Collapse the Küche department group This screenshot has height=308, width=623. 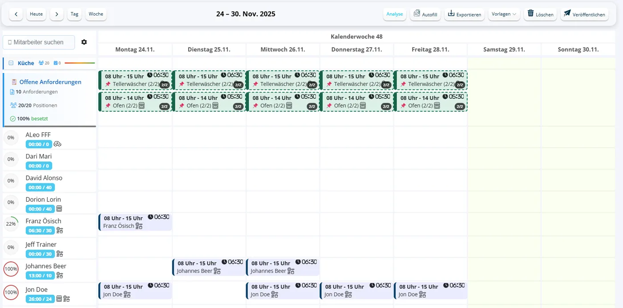click(x=11, y=63)
